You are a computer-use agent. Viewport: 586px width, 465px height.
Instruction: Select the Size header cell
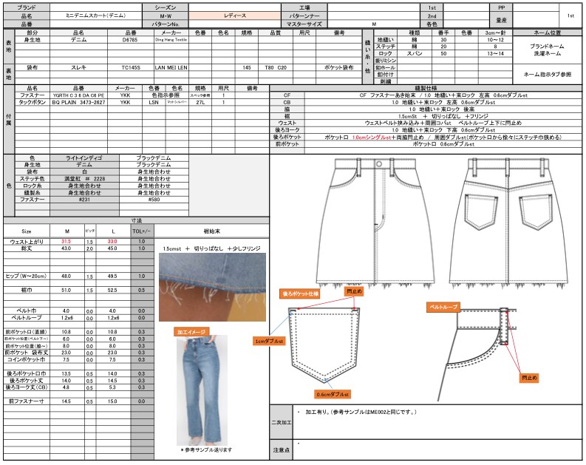(27, 231)
